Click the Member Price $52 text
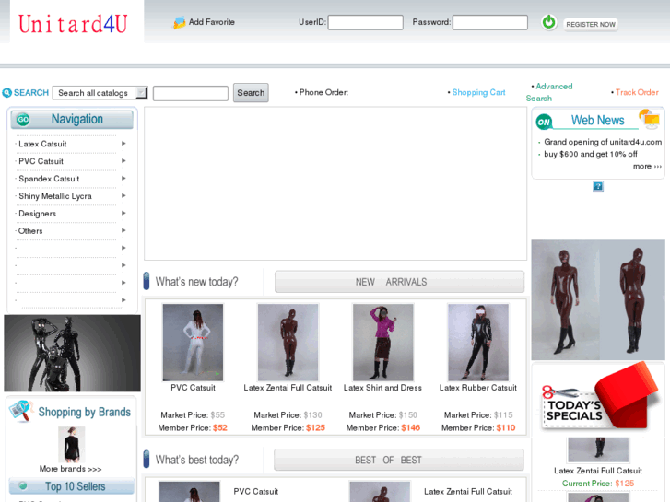Image resolution: width=670 pixels, height=502 pixels. point(193,427)
